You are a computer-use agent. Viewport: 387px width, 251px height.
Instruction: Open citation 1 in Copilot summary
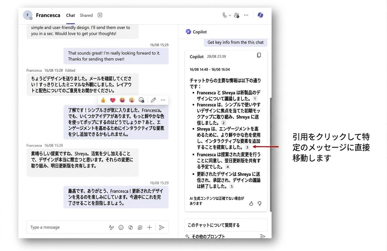coord(255,99)
